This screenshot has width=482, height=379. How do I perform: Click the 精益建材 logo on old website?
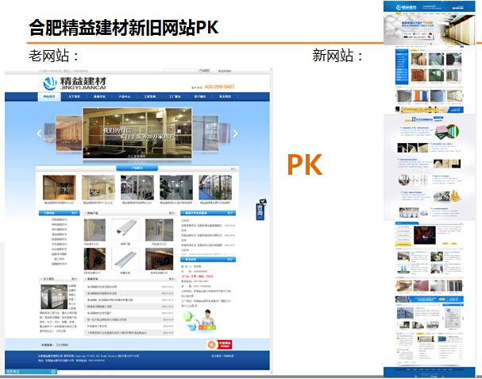coord(71,82)
